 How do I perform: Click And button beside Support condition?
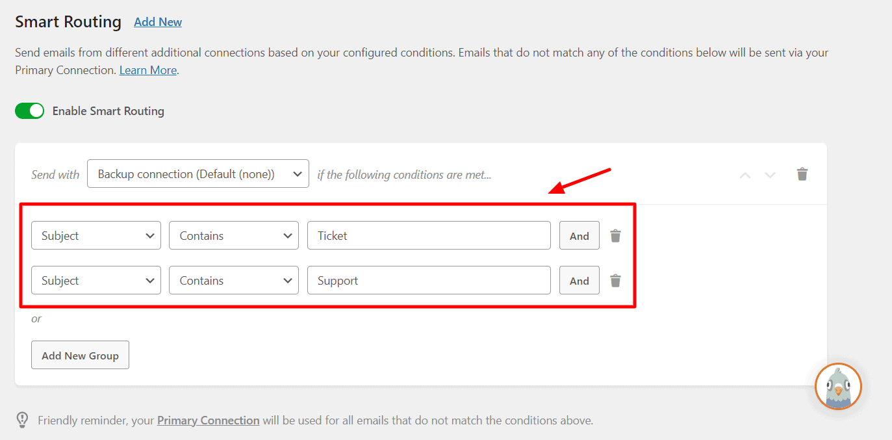click(579, 281)
